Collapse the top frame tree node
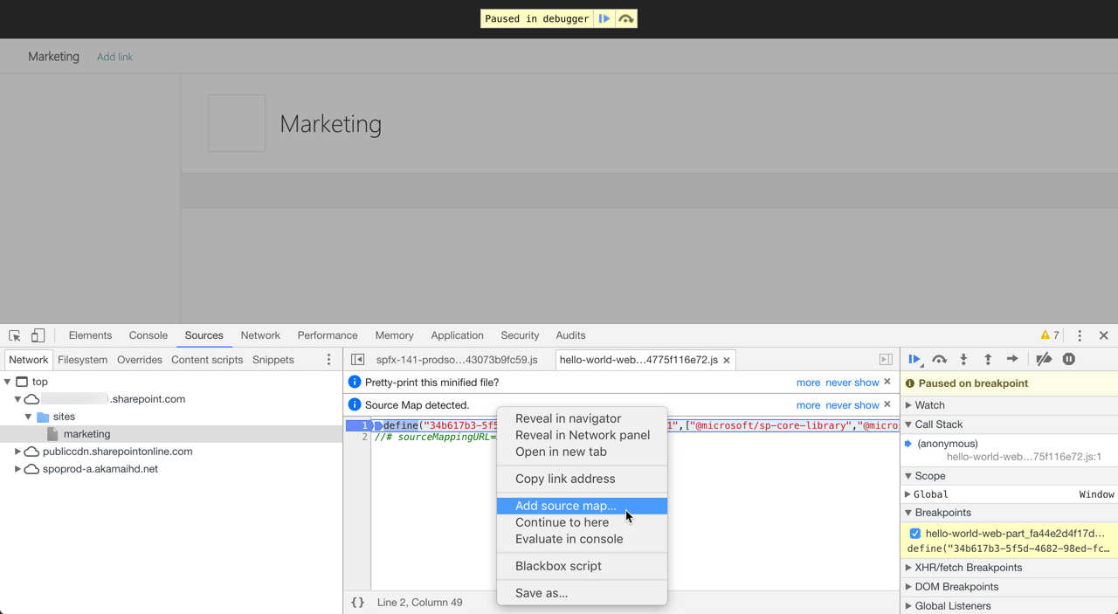 coord(8,382)
